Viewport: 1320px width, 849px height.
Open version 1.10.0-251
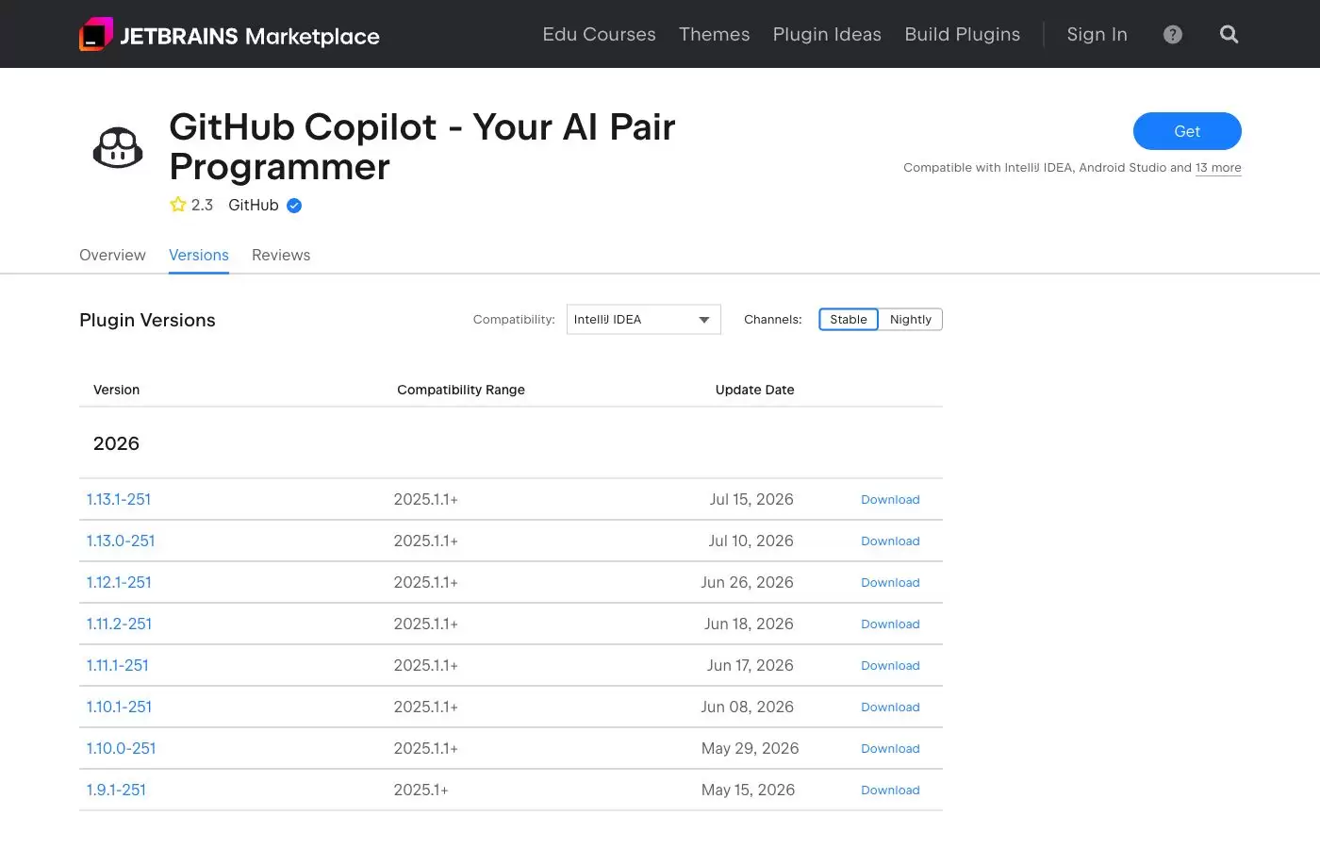point(122,748)
